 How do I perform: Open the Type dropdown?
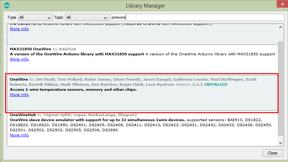(x=35, y=18)
